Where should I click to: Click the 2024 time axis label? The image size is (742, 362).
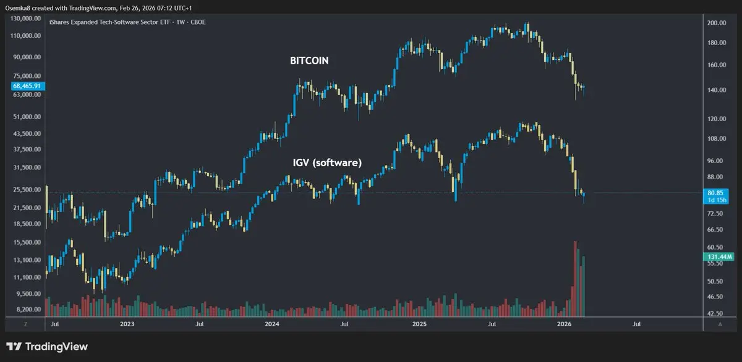click(x=271, y=323)
